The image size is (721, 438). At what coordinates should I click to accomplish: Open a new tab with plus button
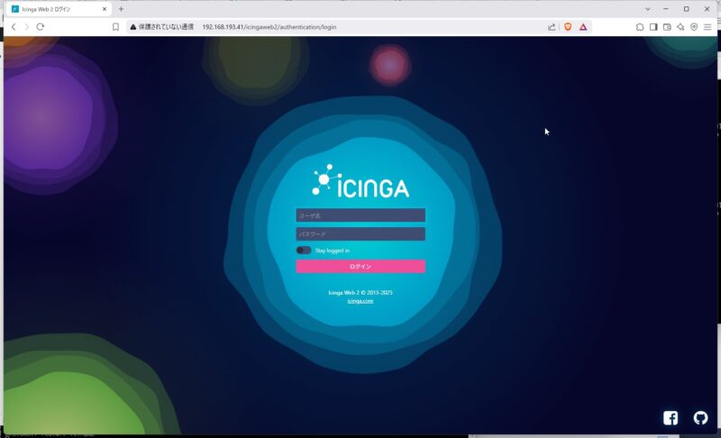tap(121, 9)
